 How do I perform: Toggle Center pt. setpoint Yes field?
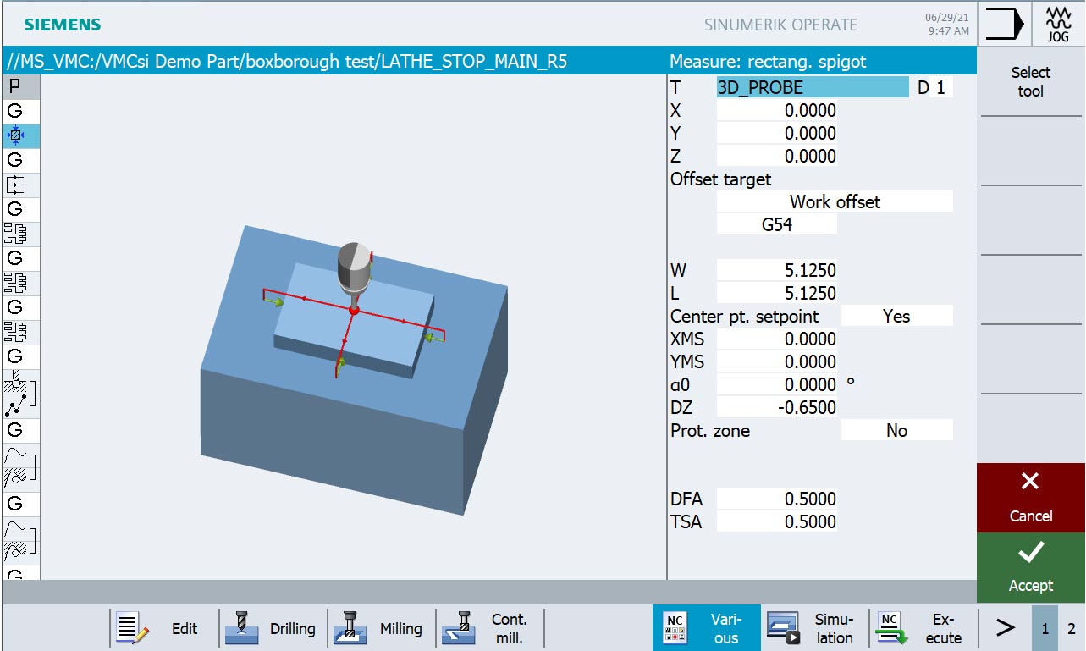[x=896, y=316]
